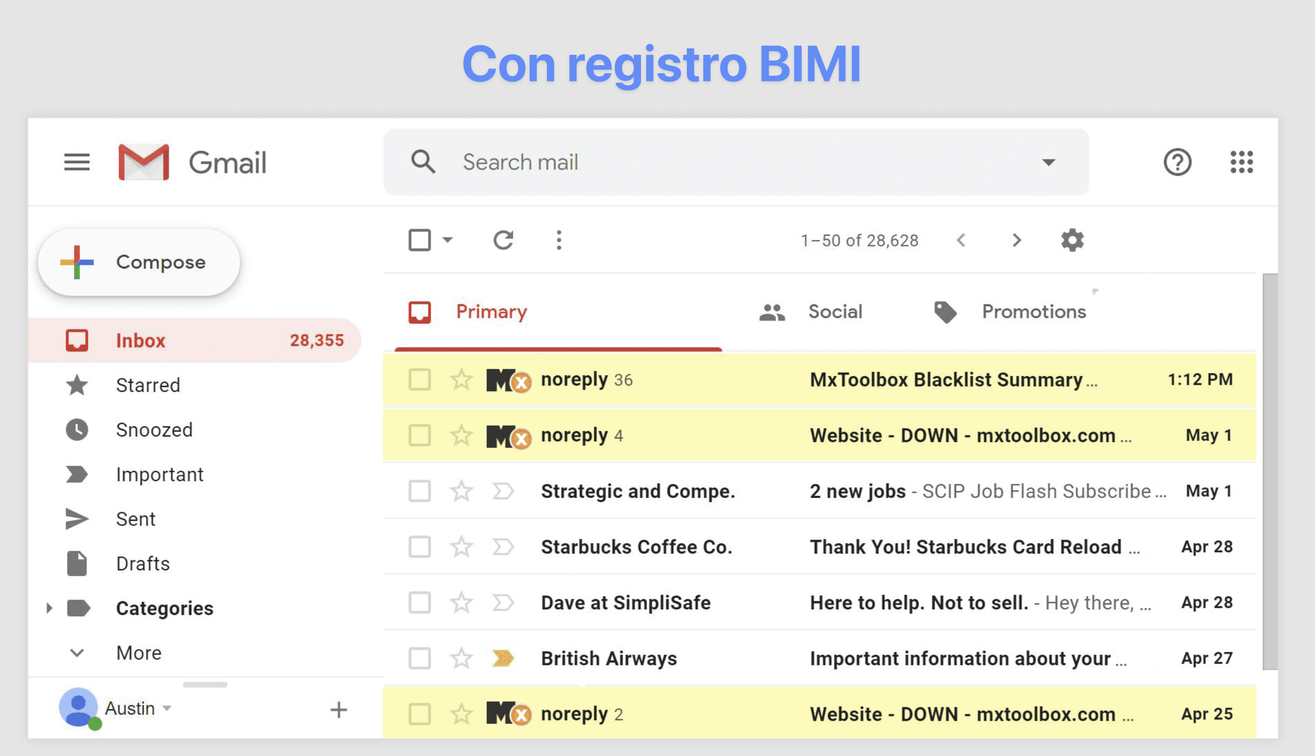Click the Inbox 28,355 unread count
This screenshot has width=1315, height=756.
click(316, 340)
